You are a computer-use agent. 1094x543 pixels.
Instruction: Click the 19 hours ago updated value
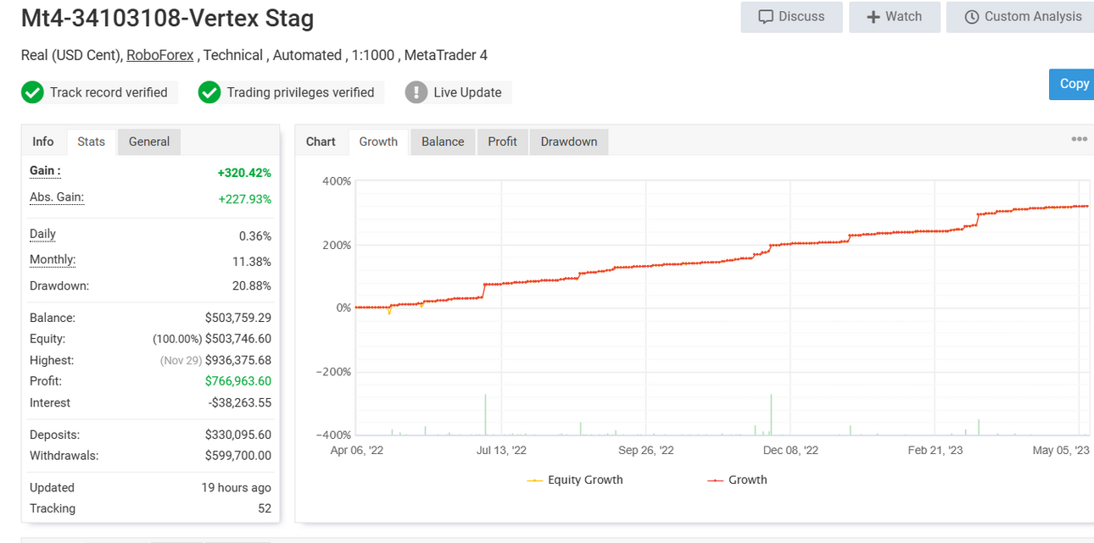tap(237, 488)
